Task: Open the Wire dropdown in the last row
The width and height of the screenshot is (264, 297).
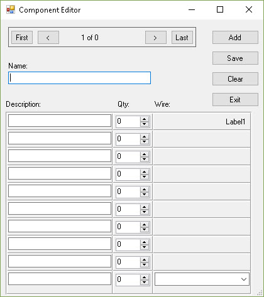Action: tap(244, 279)
